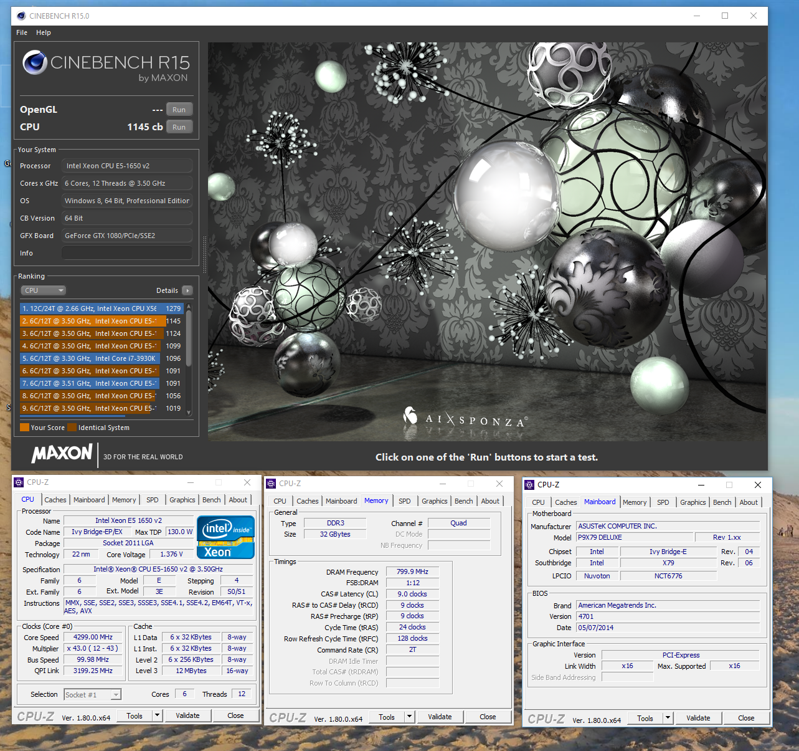Click the AIXSPONZA logo in render
The width and height of the screenshot is (799, 751).
[x=466, y=418]
